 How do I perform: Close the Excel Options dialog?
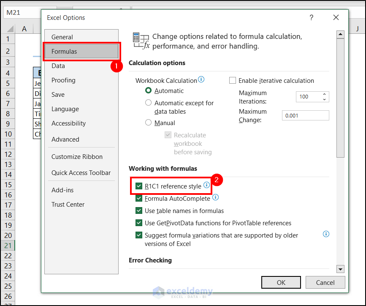coord(336,18)
